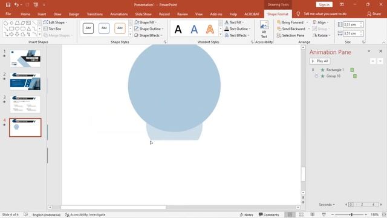Move animation earlier using up arrow
387x218 pixels.
(373, 61)
